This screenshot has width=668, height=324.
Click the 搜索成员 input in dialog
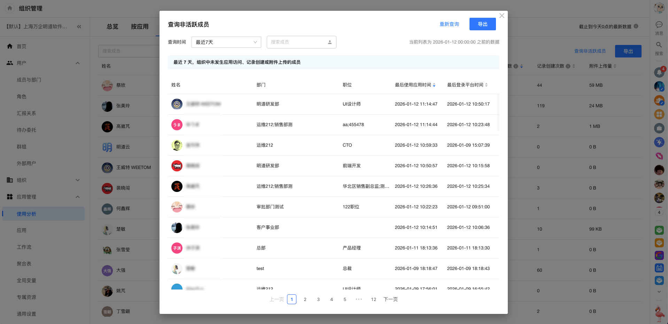coord(296,42)
